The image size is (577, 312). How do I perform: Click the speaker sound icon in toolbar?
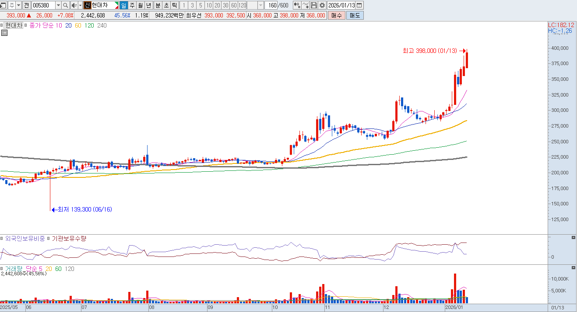pos(74,5)
